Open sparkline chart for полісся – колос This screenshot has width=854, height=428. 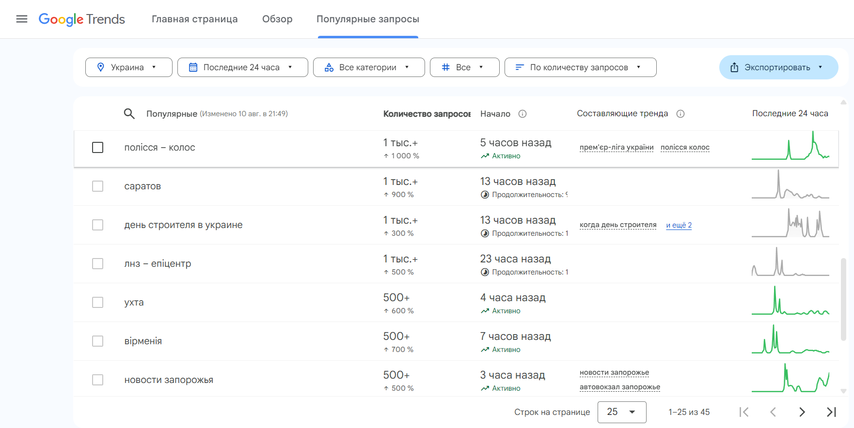[x=791, y=145]
